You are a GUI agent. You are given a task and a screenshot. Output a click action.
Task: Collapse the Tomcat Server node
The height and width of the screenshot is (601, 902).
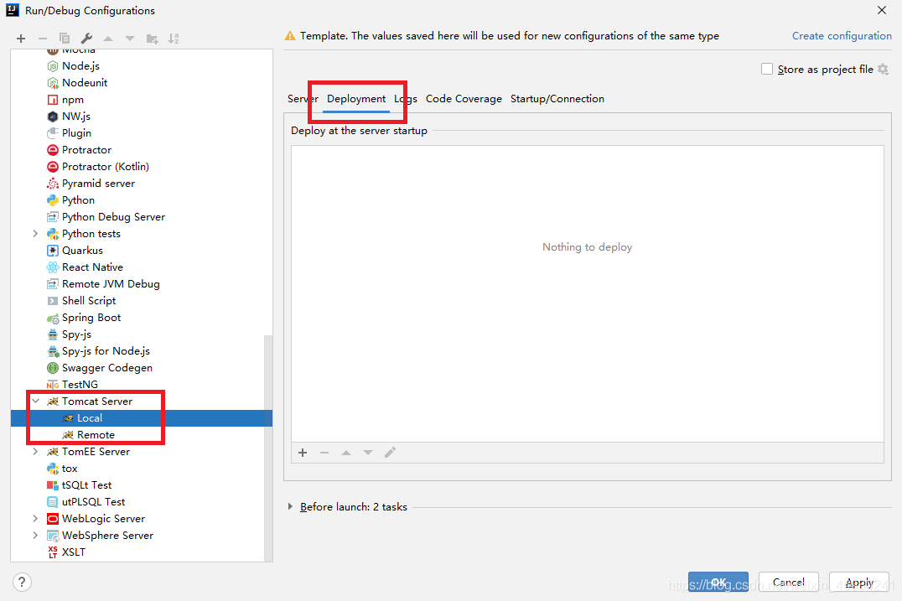(x=35, y=401)
